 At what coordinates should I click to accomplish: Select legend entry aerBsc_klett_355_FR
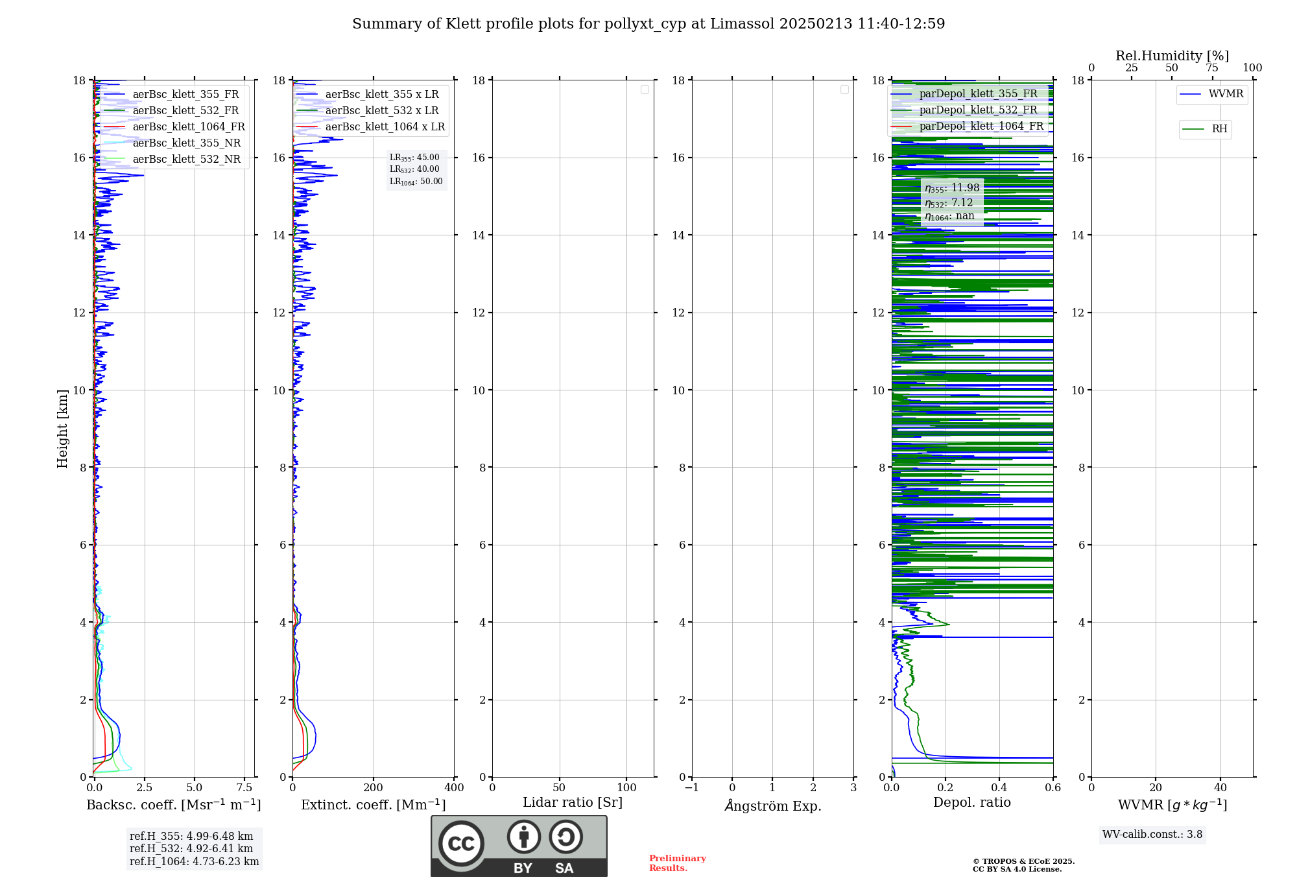pyautogui.click(x=172, y=94)
